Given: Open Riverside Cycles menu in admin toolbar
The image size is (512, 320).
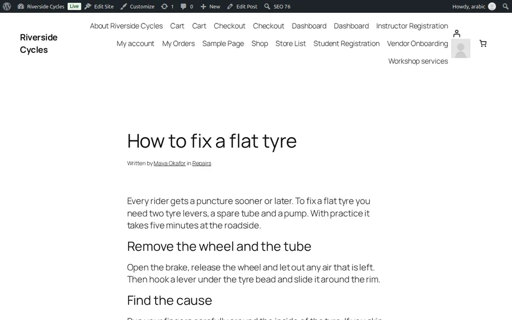Looking at the screenshot, I should click(x=41, y=6).
